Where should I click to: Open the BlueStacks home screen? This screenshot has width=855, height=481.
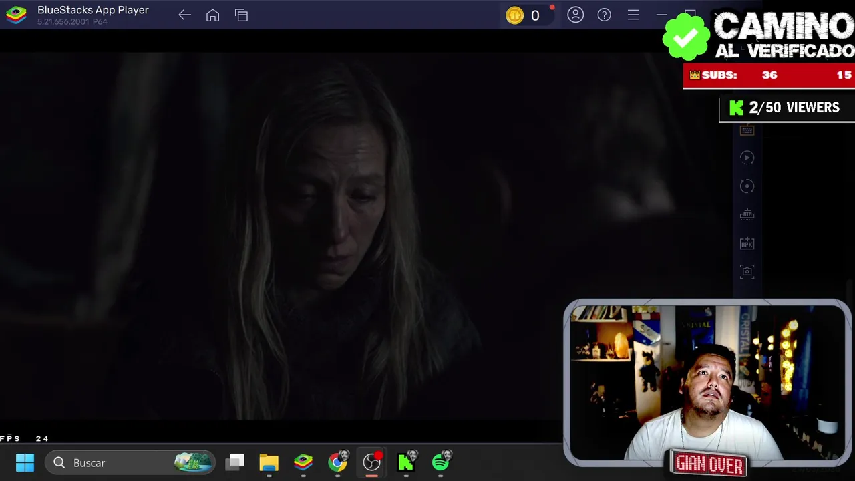click(x=212, y=15)
